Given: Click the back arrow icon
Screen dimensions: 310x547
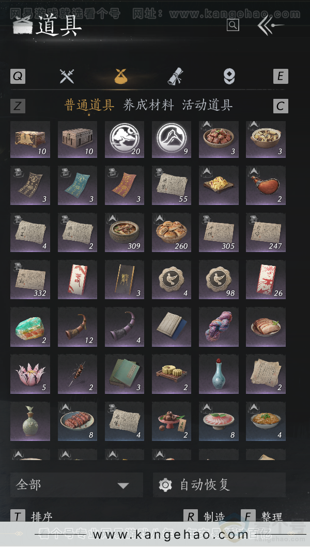Looking at the screenshot, I should tap(270, 25).
